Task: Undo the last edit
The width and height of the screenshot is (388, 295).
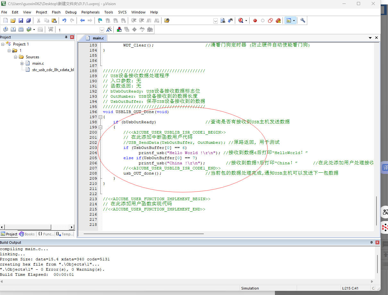Action: click(64, 20)
